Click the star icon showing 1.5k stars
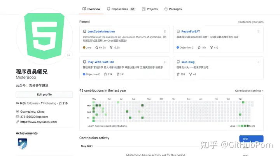 coord(199,48)
